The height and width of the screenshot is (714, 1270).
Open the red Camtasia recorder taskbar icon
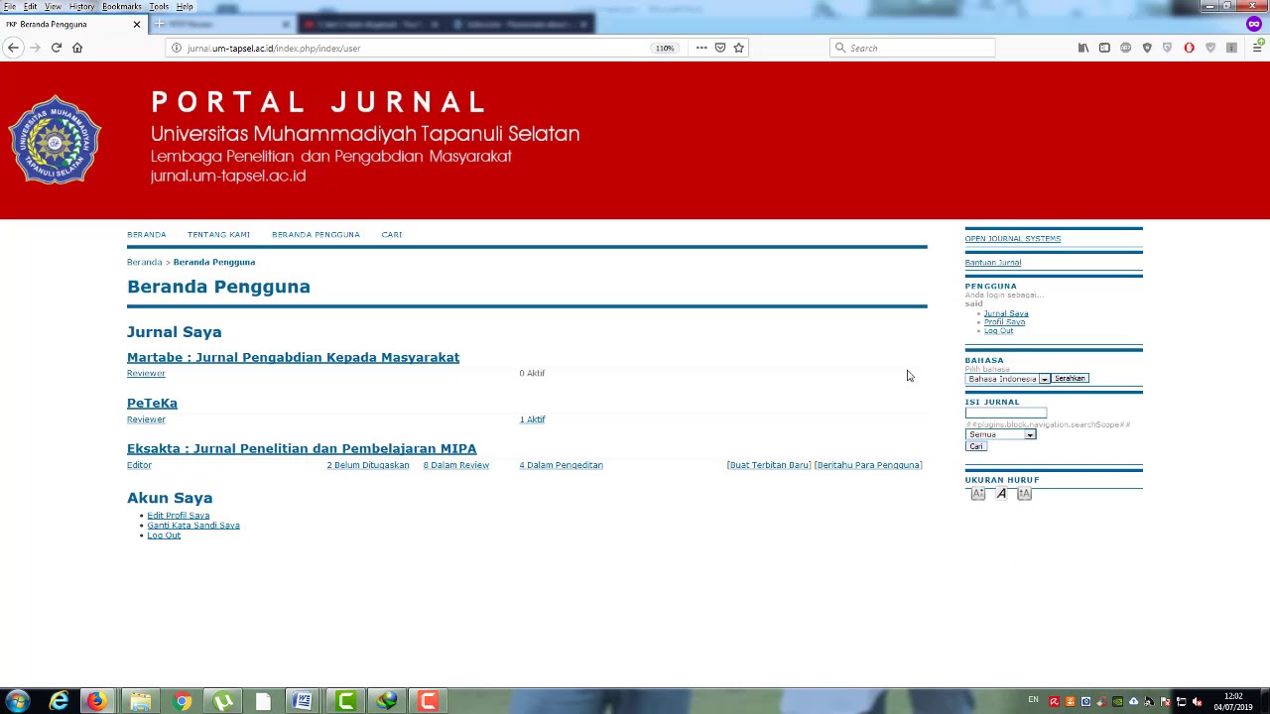point(428,701)
